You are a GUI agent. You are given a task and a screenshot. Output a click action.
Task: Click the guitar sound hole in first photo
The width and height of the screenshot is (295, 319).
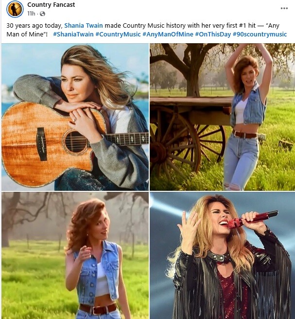click(76, 142)
